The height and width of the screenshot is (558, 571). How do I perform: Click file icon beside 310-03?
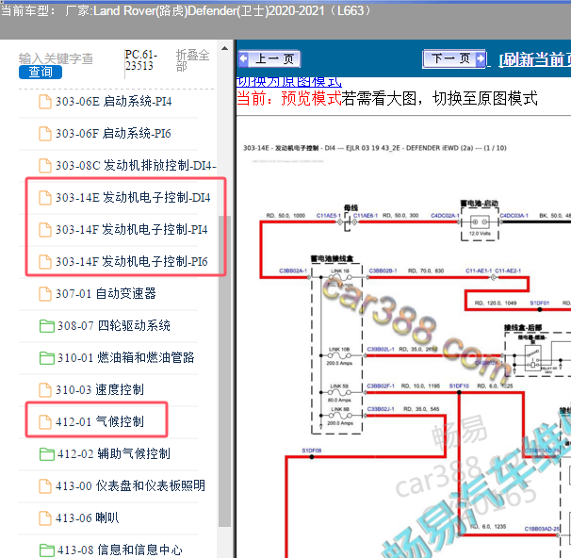(45, 390)
